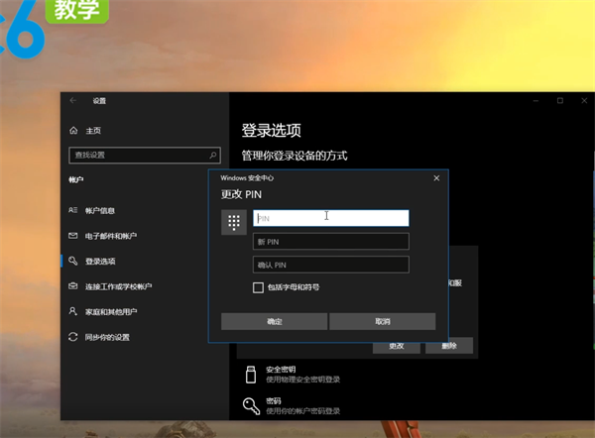Enable the 包括字母和符号 checkbox
Viewport: 595px width, 438px height.
click(x=259, y=287)
